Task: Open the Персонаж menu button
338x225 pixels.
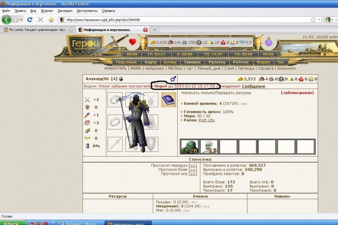Action: (126, 62)
